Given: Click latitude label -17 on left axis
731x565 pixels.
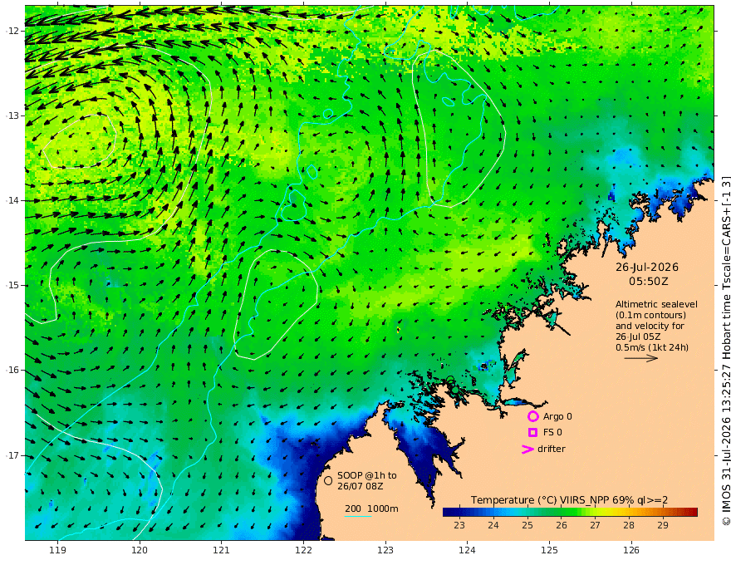Looking at the screenshot, I should click(x=12, y=455).
